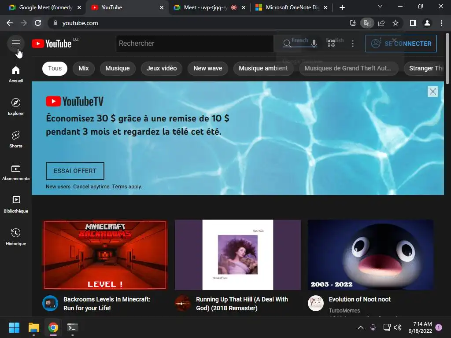Open Running Up That Hill thumbnail
The width and height of the screenshot is (451, 338).
click(237, 255)
